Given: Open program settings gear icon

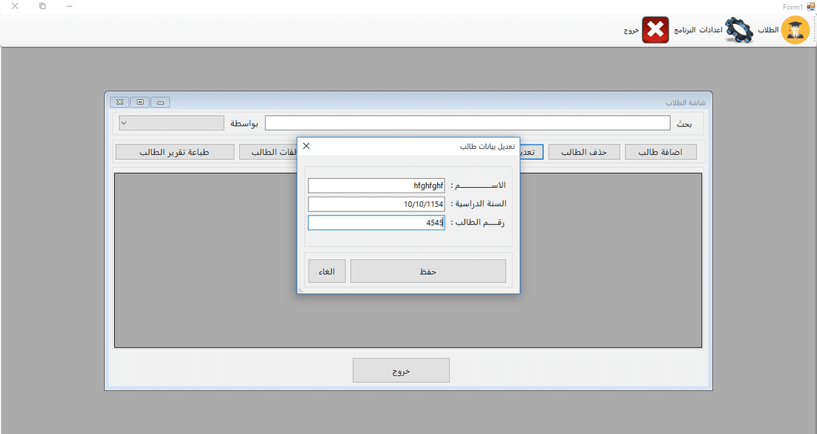Looking at the screenshot, I should point(739,31).
